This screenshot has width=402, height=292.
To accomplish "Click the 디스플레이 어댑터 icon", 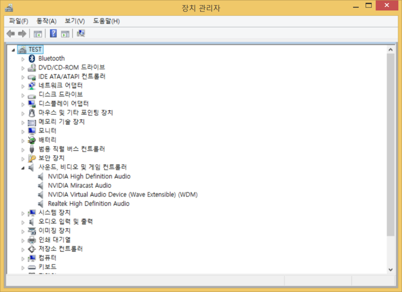I will (x=32, y=104).
